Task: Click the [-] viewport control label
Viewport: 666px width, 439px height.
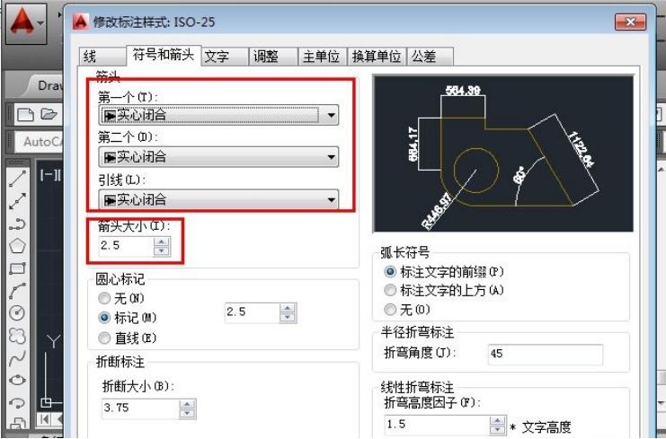Action: pos(50,175)
